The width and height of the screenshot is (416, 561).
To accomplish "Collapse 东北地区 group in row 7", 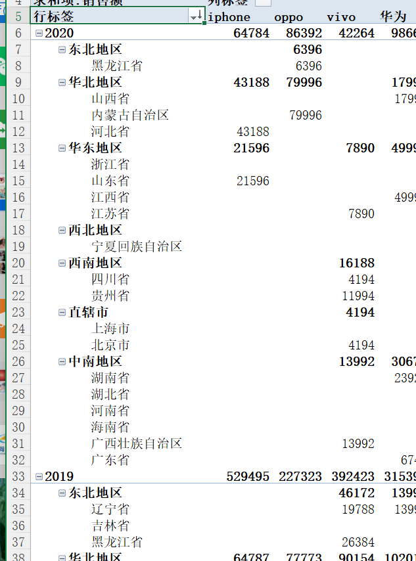I will (62, 50).
